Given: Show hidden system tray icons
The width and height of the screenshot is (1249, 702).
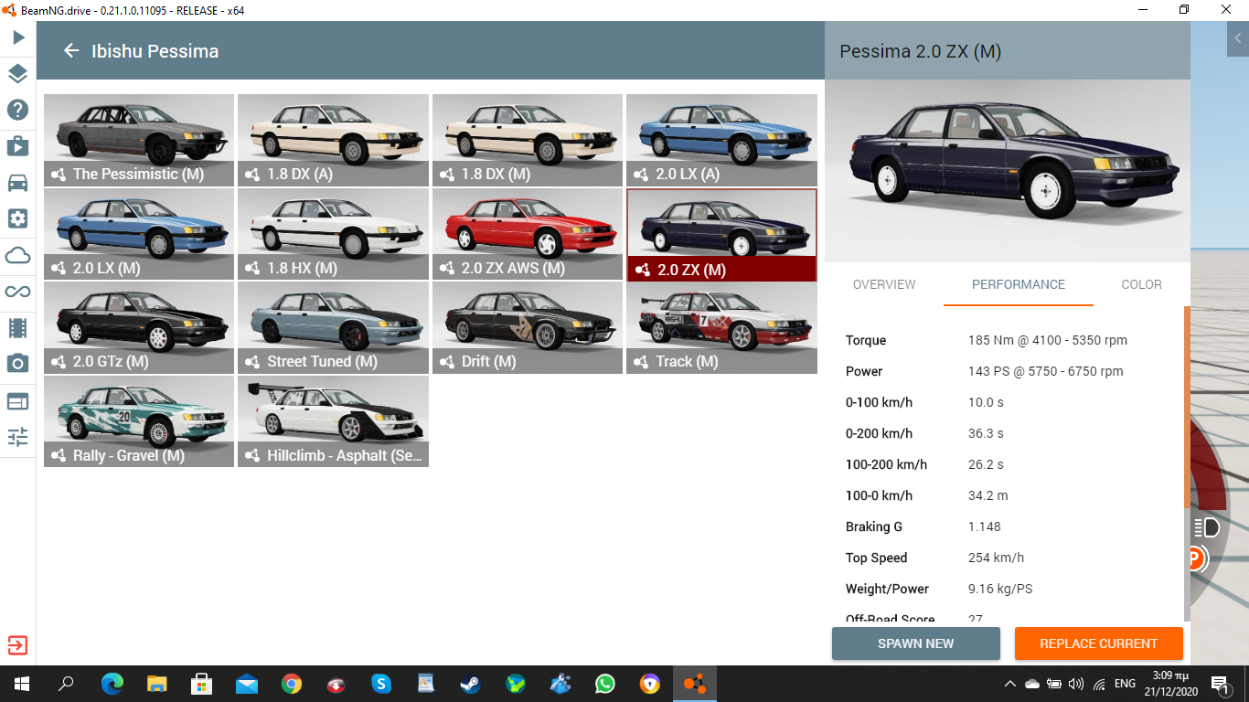Looking at the screenshot, I should click(1010, 684).
